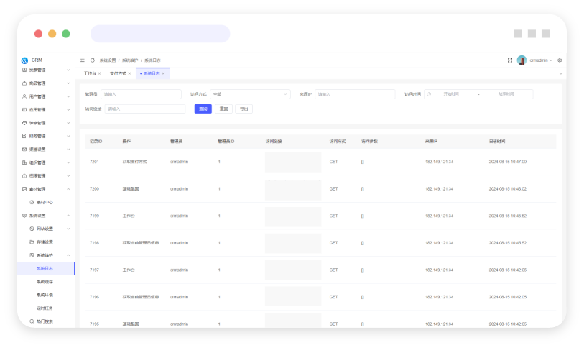584x348 pixels.
Task: Click the 网站设置 globe icon in sidebar
Action: pyautogui.click(x=32, y=229)
